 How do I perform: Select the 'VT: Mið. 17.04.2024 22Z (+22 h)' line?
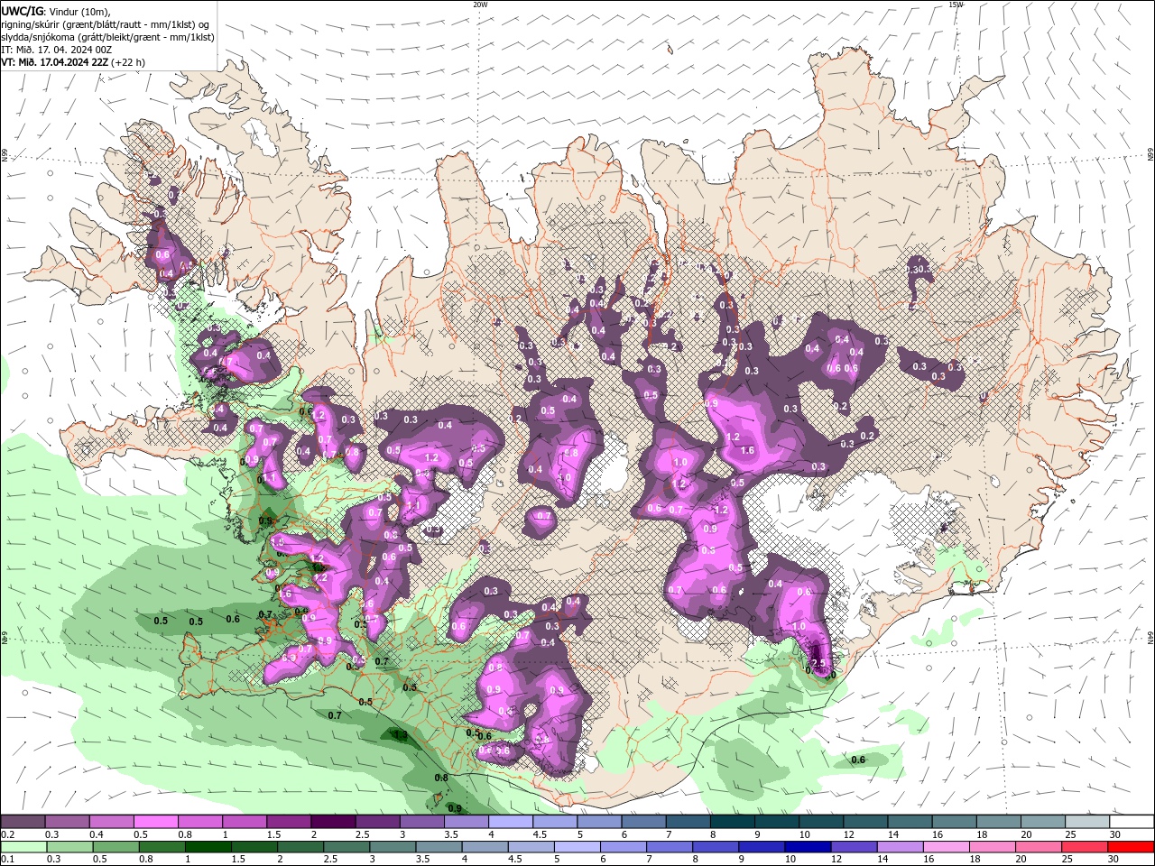73,62
